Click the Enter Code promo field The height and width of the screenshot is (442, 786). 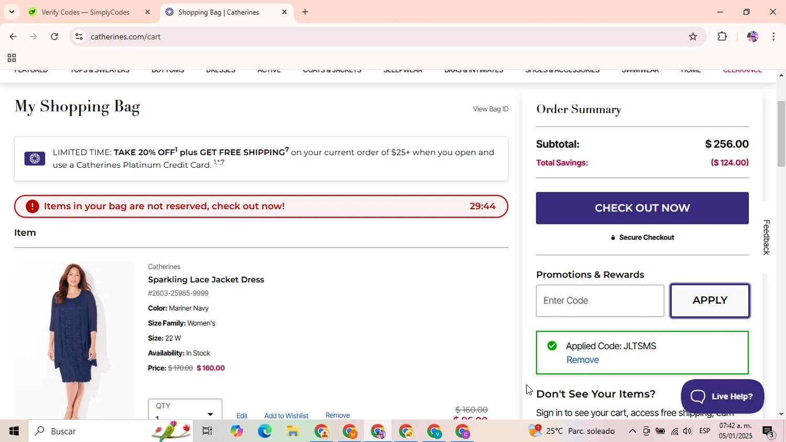[x=600, y=301]
